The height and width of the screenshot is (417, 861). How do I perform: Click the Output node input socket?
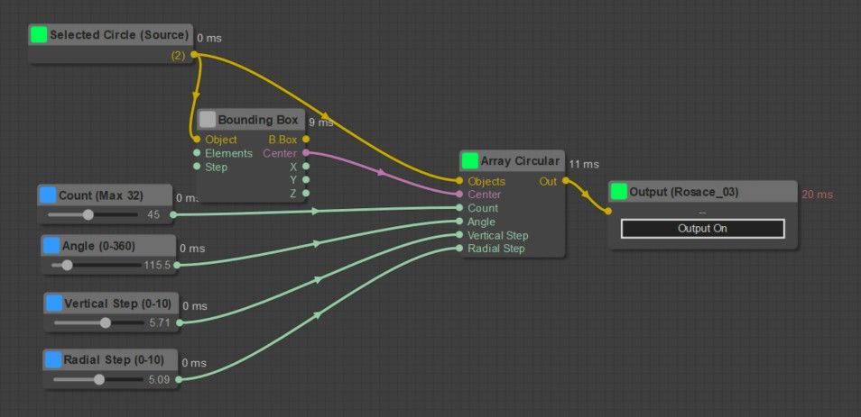(x=608, y=212)
